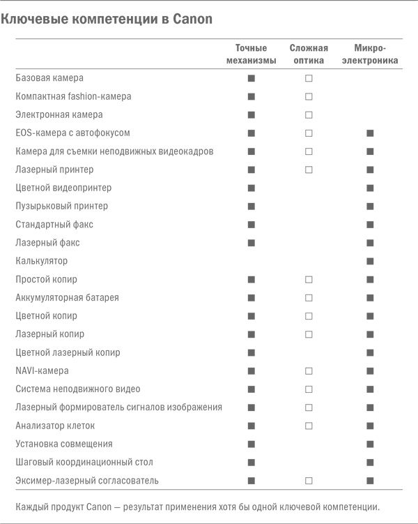Click the empty Сложная оптика square for Эксимер-лазерный согласователь
The height and width of the screenshot is (524, 418).
point(309,481)
